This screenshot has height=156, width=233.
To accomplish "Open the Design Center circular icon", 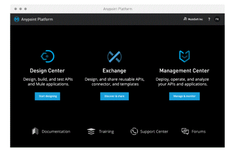I will (x=48, y=56).
